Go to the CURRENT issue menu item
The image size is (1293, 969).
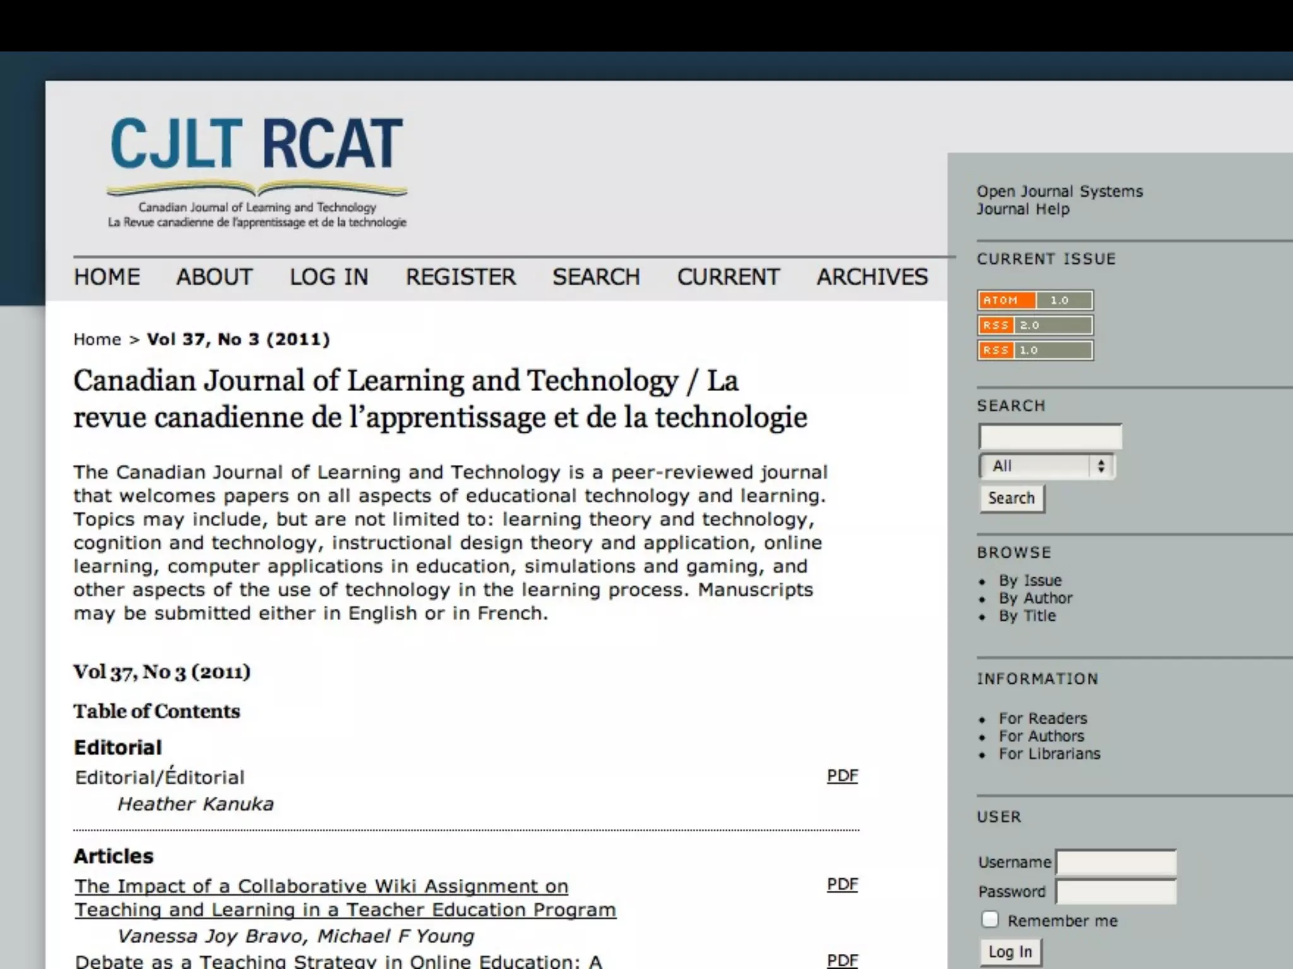click(728, 277)
